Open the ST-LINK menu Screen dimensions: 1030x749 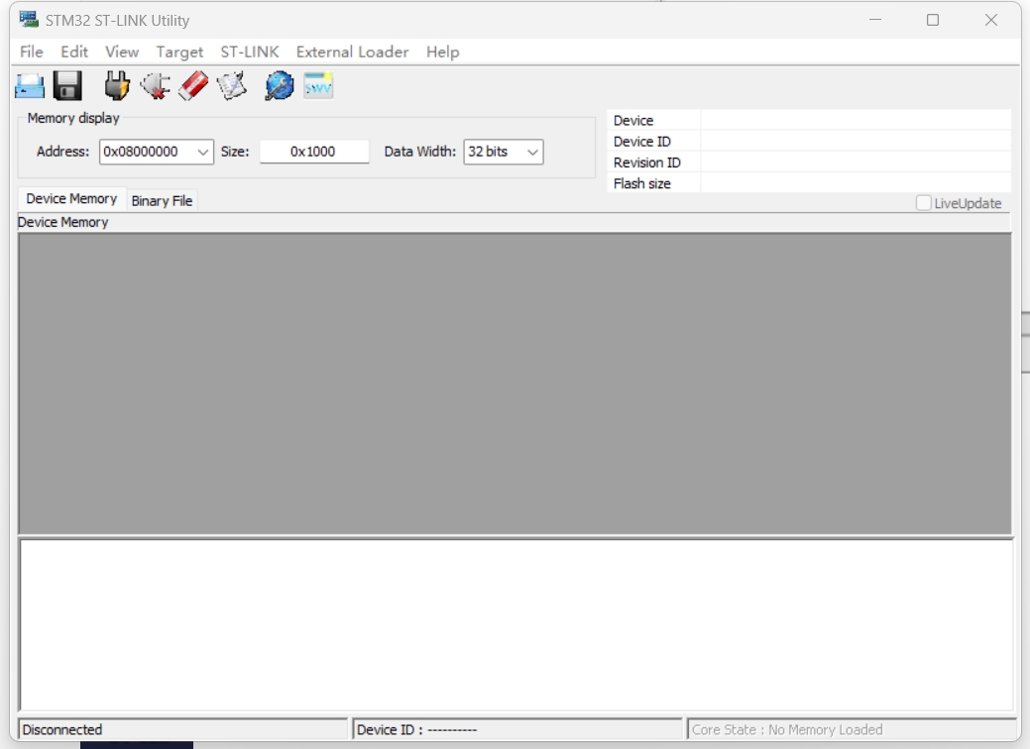[250, 52]
